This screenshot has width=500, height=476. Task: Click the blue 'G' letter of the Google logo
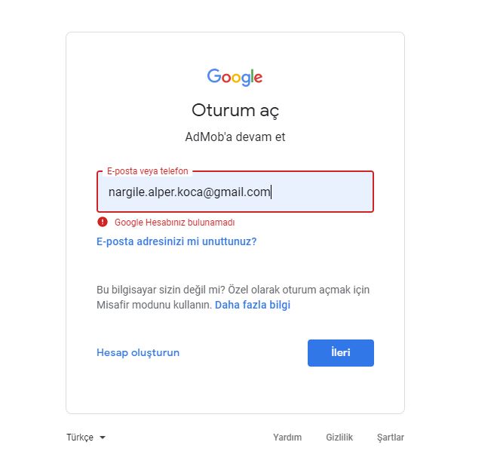[214, 76]
